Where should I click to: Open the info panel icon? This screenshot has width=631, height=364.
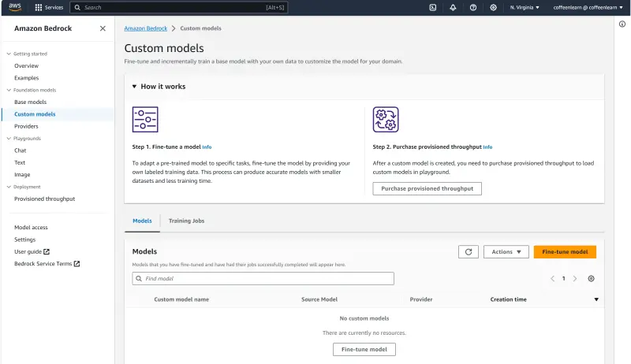(x=622, y=24)
